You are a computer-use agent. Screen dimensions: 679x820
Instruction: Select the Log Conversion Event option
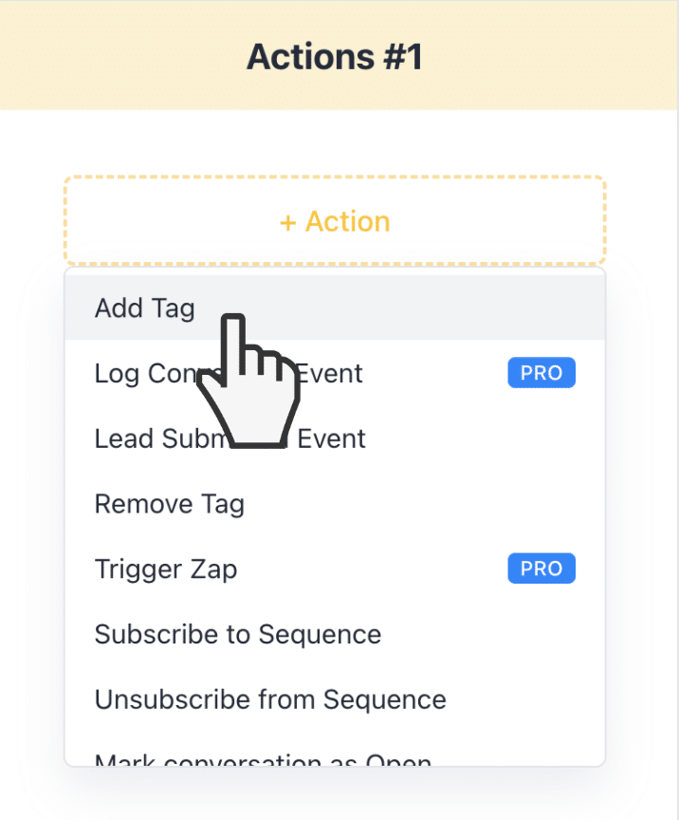click(335, 373)
